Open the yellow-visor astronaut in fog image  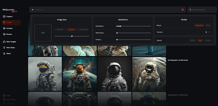(x=45, y=74)
